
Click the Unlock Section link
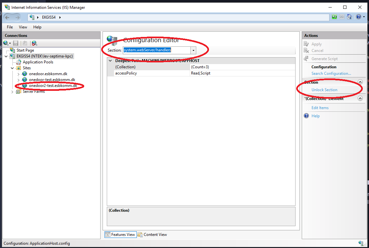[x=324, y=90]
